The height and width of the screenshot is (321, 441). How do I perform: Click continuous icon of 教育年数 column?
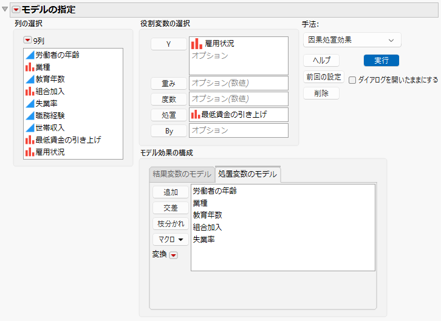click(x=30, y=79)
